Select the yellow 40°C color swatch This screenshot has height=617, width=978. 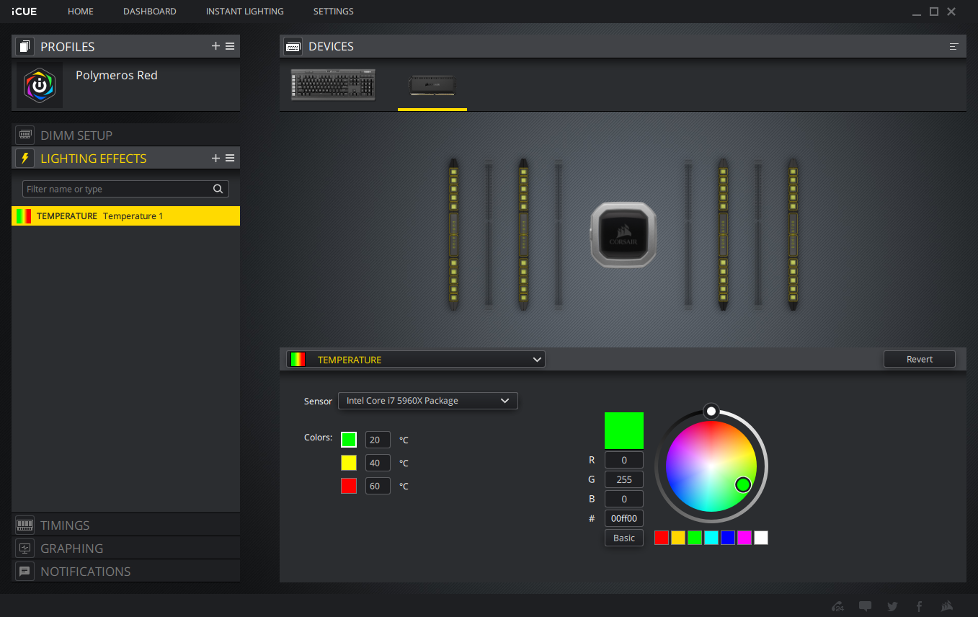[x=349, y=463]
